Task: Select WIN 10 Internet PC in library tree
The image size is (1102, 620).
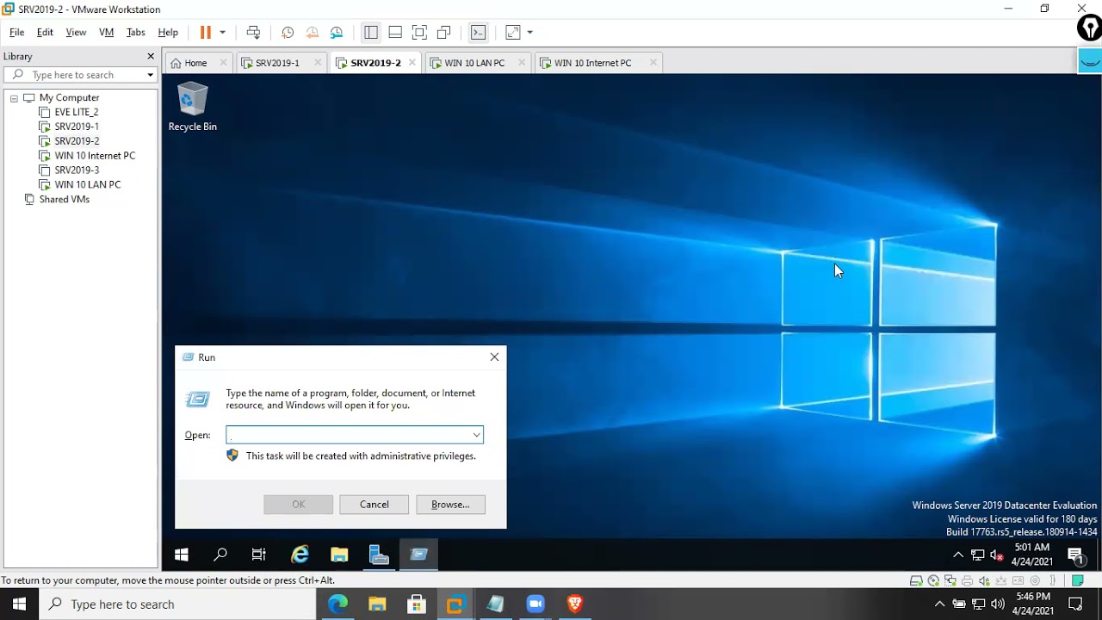Action: pyautogui.click(x=87, y=156)
